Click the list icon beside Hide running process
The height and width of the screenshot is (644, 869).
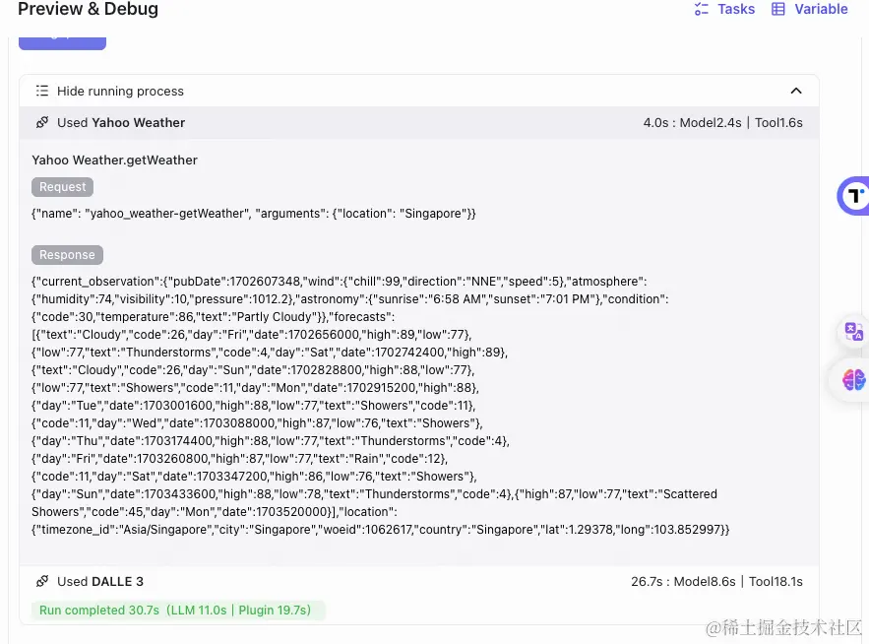click(x=42, y=91)
